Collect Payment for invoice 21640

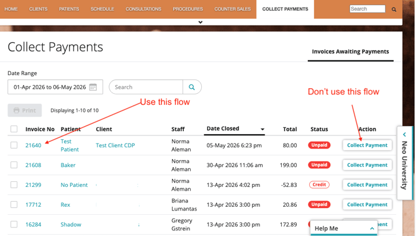pyautogui.click(x=367, y=145)
